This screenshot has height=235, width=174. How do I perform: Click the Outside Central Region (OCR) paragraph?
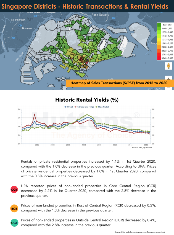coord(88,223)
